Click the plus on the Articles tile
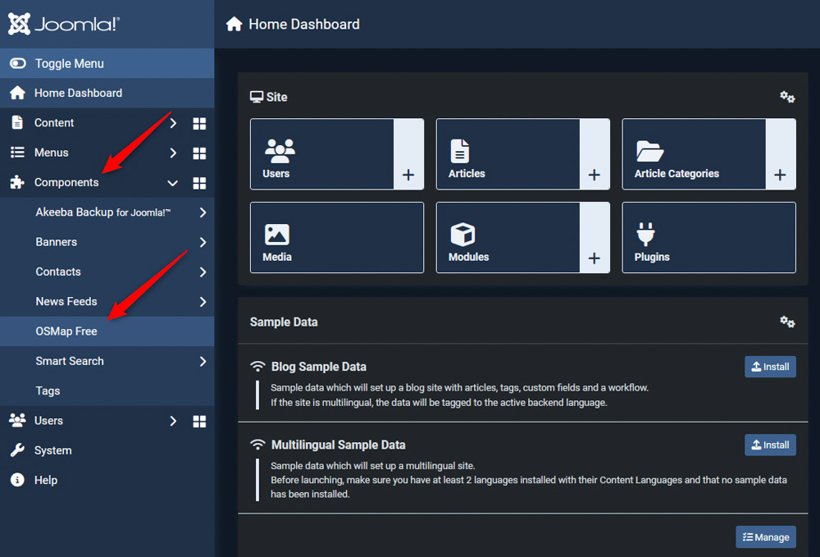Viewport: 820px width, 557px height. click(x=594, y=176)
